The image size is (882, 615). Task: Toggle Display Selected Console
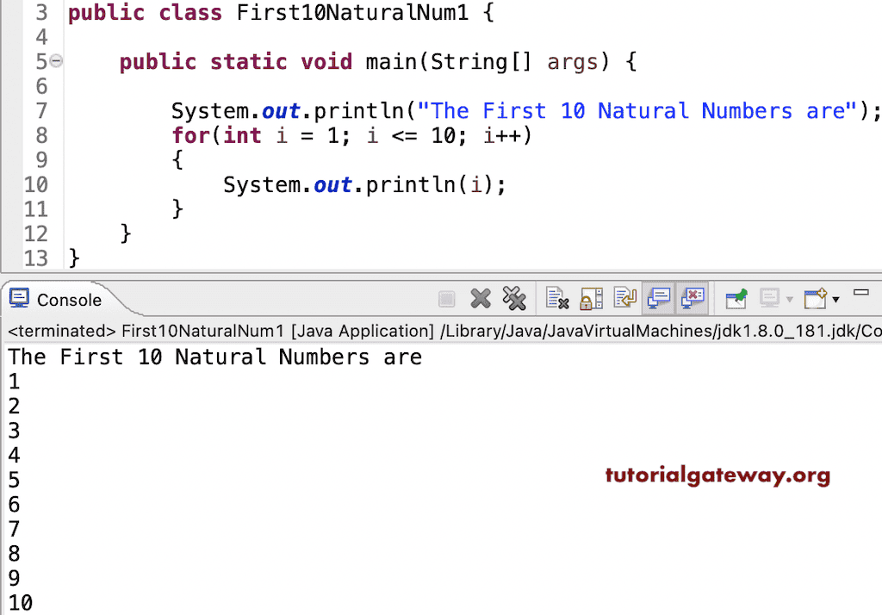(772, 298)
